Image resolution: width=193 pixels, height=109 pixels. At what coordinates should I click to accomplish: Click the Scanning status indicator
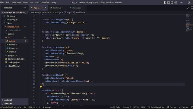pyautogui.click(x=45, y=107)
